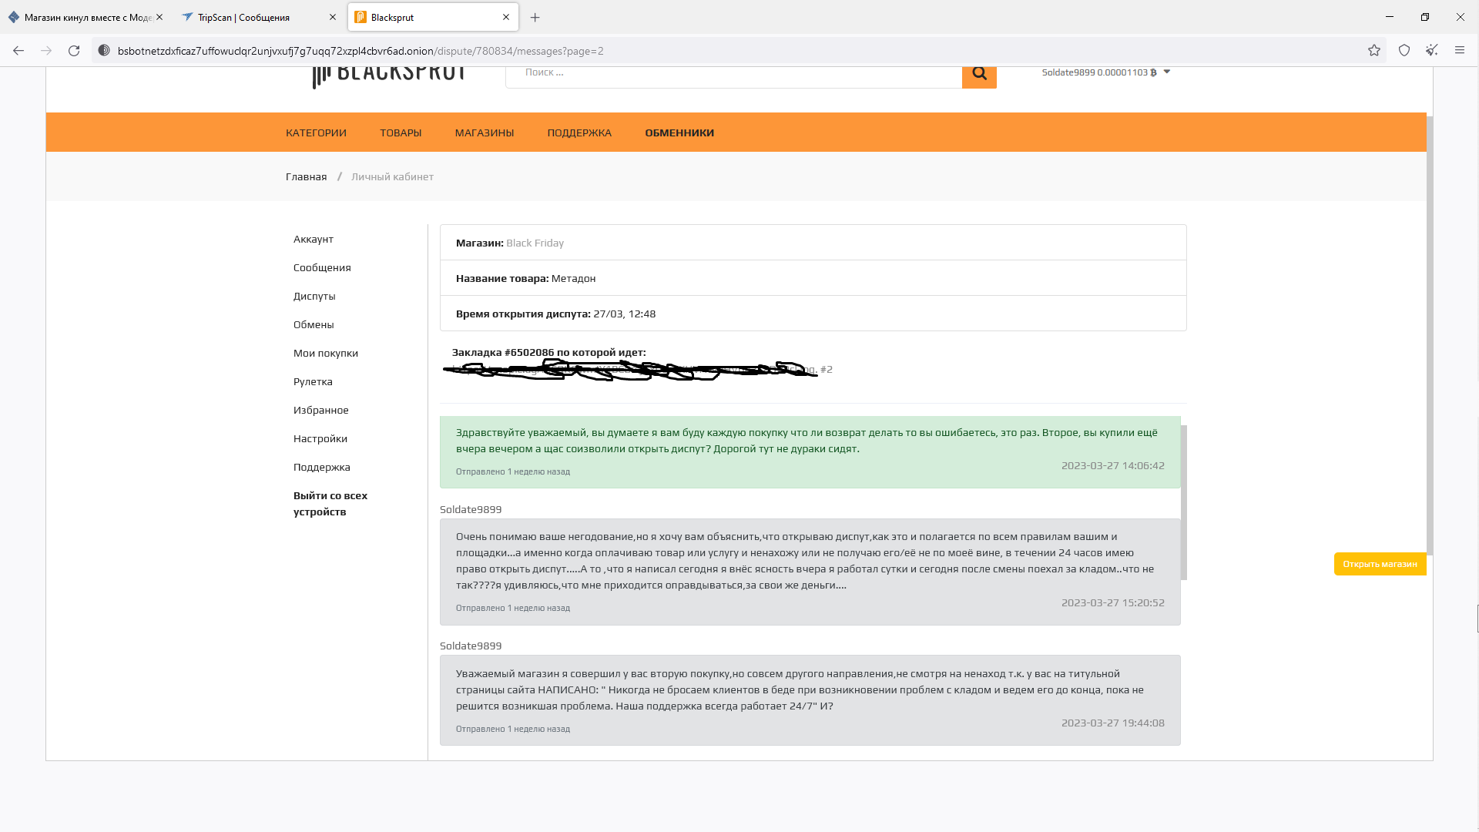Click the onion site identity icon in the address bar

coord(104,51)
